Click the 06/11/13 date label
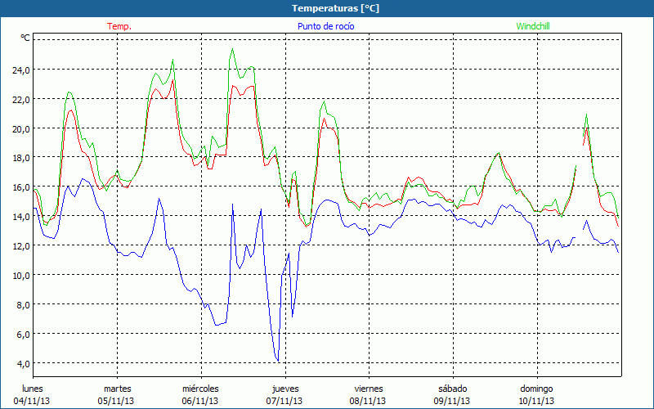654x409 pixels. [x=200, y=401]
